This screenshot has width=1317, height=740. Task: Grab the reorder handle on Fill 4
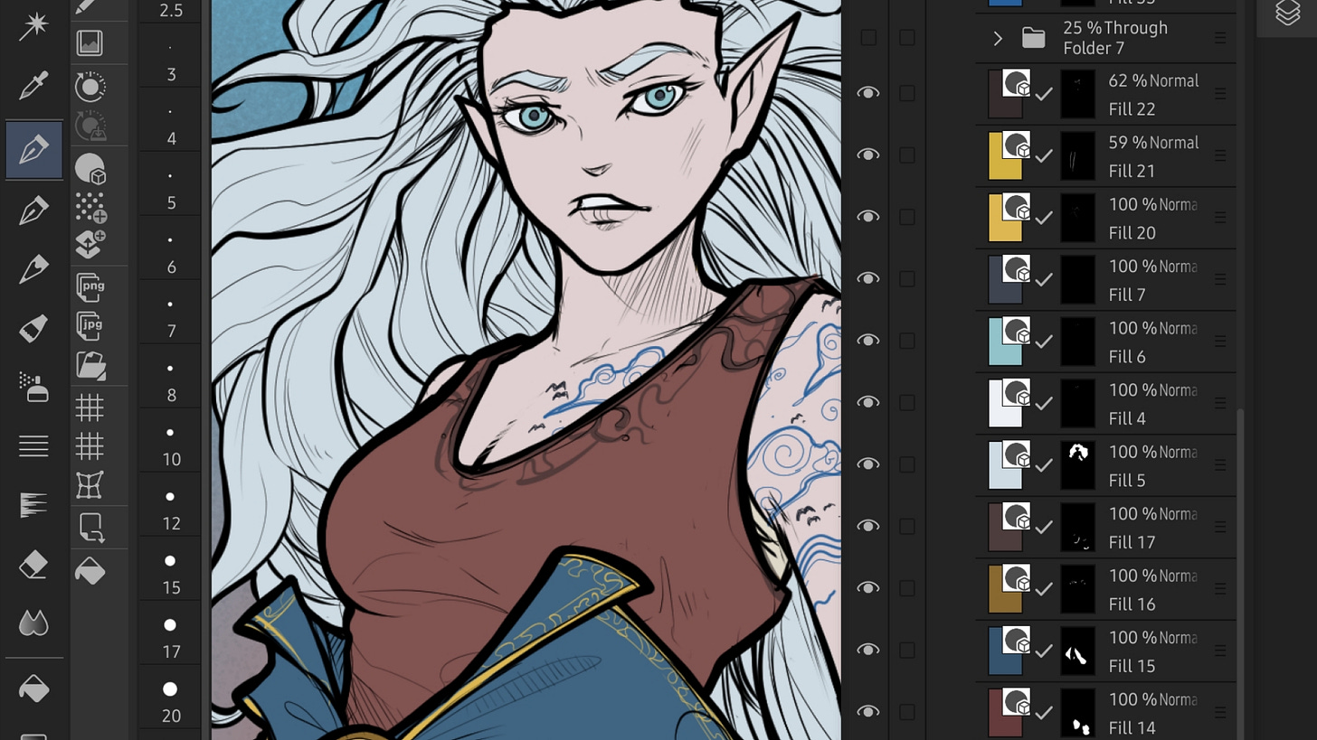point(1219,402)
